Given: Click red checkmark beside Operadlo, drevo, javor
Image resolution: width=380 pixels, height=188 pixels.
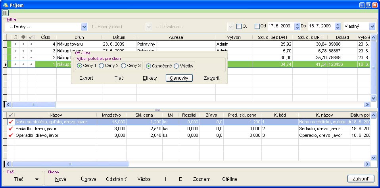Looking at the screenshot, I should coord(11,136).
